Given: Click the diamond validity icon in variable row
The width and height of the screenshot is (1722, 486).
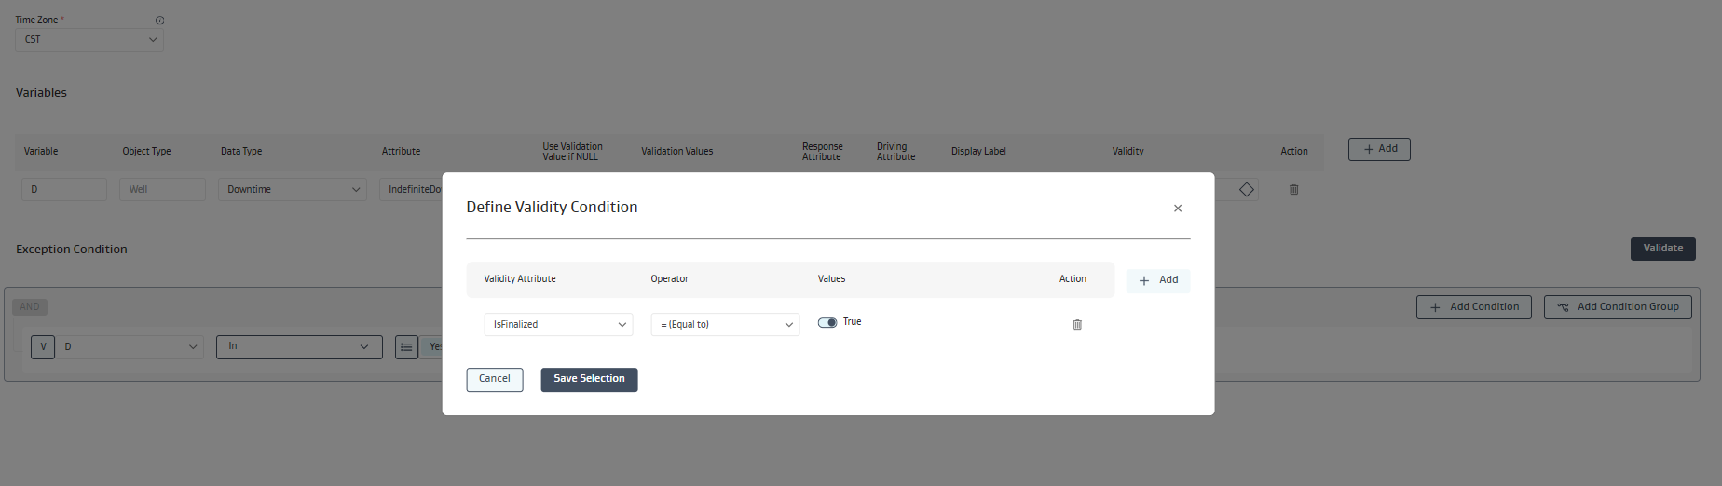Looking at the screenshot, I should [1246, 190].
